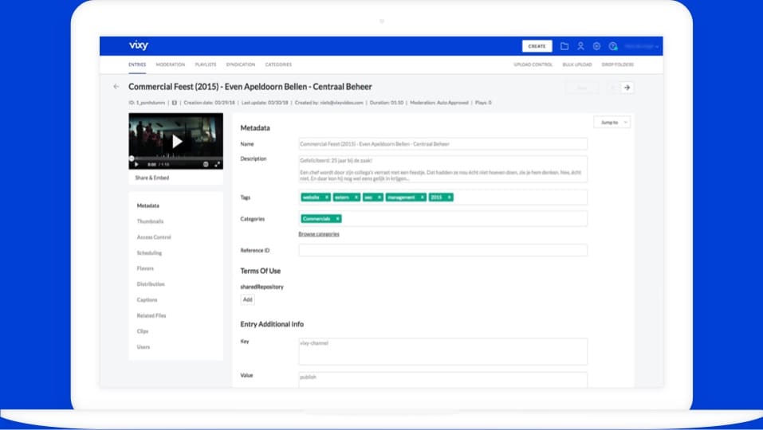Open the help question mark icon
Screen dimensions: 763x430
[x=613, y=46]
